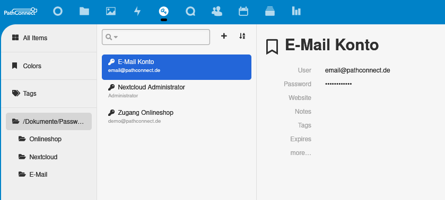Click the plus icon to add entry
Viewport: 445px width, 200px height.
224,36
